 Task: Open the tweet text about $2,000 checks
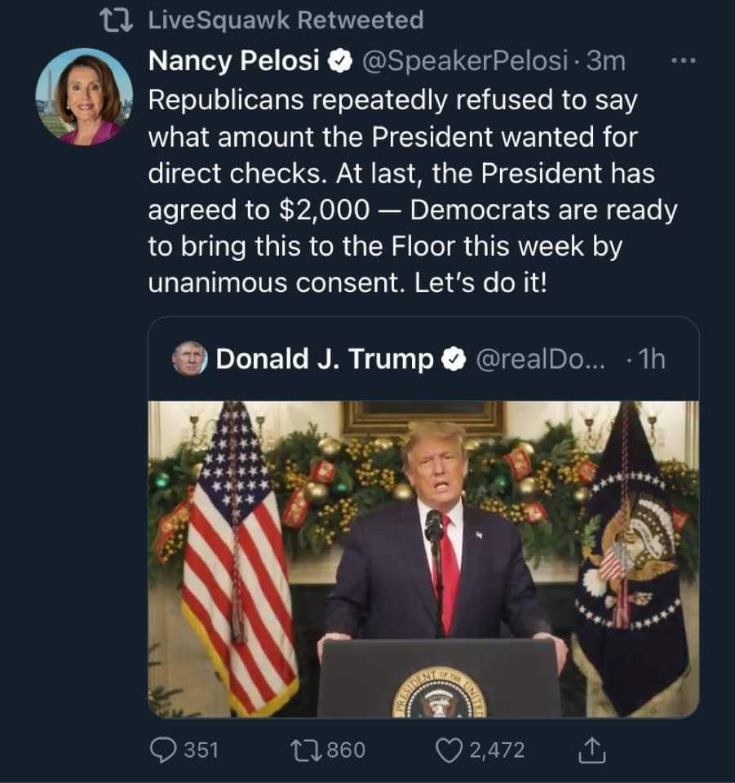[x=413, y=191]
